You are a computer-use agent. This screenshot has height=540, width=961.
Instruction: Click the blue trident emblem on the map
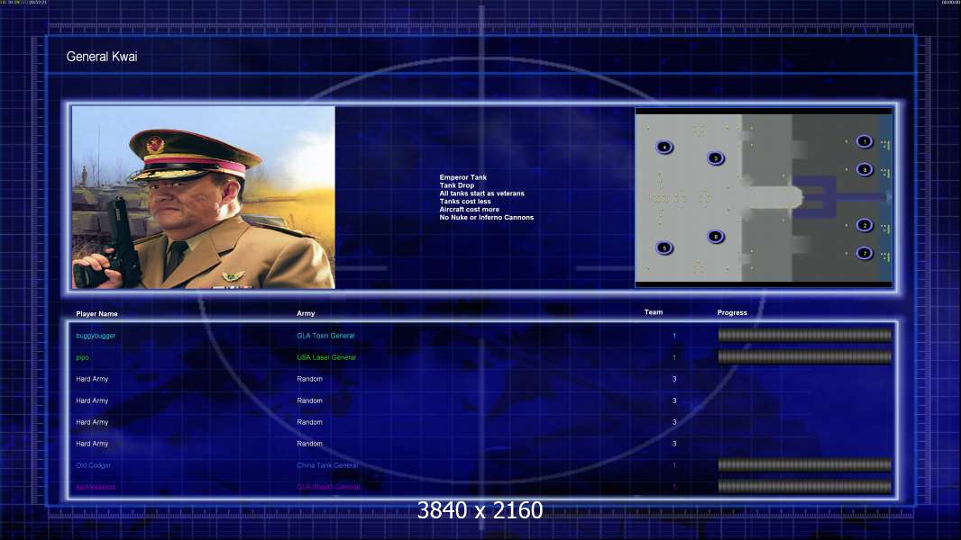pos(839,197)
